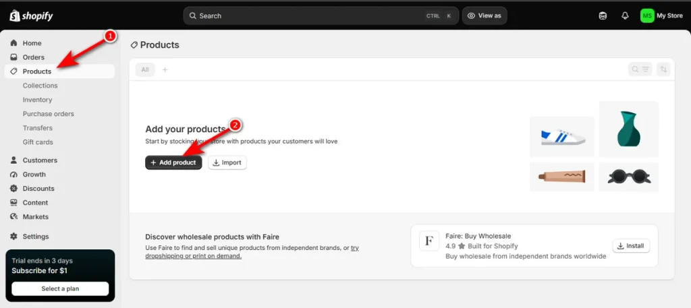Click Discover wholesale products with Faire heading
Screen dimensions: 691x308
[x=213, y=237]
